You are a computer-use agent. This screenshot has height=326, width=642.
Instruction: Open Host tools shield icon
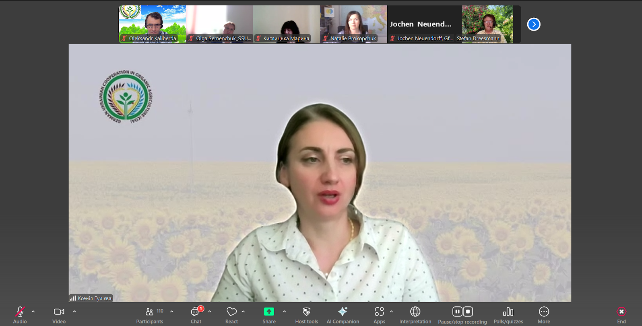click(306, 312)
